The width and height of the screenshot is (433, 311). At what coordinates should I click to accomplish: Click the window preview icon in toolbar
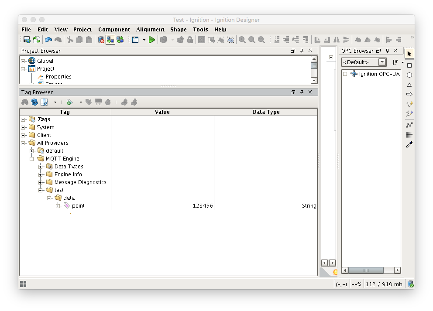click(135, 40)
